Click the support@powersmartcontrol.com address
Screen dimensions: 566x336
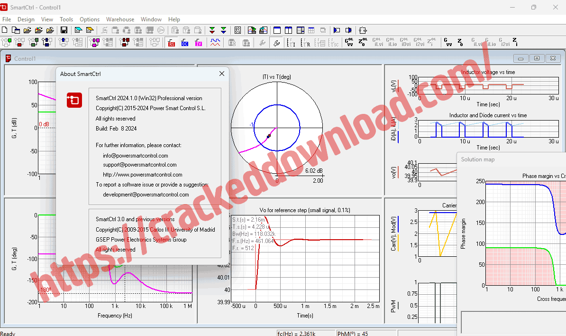point(140,165)
